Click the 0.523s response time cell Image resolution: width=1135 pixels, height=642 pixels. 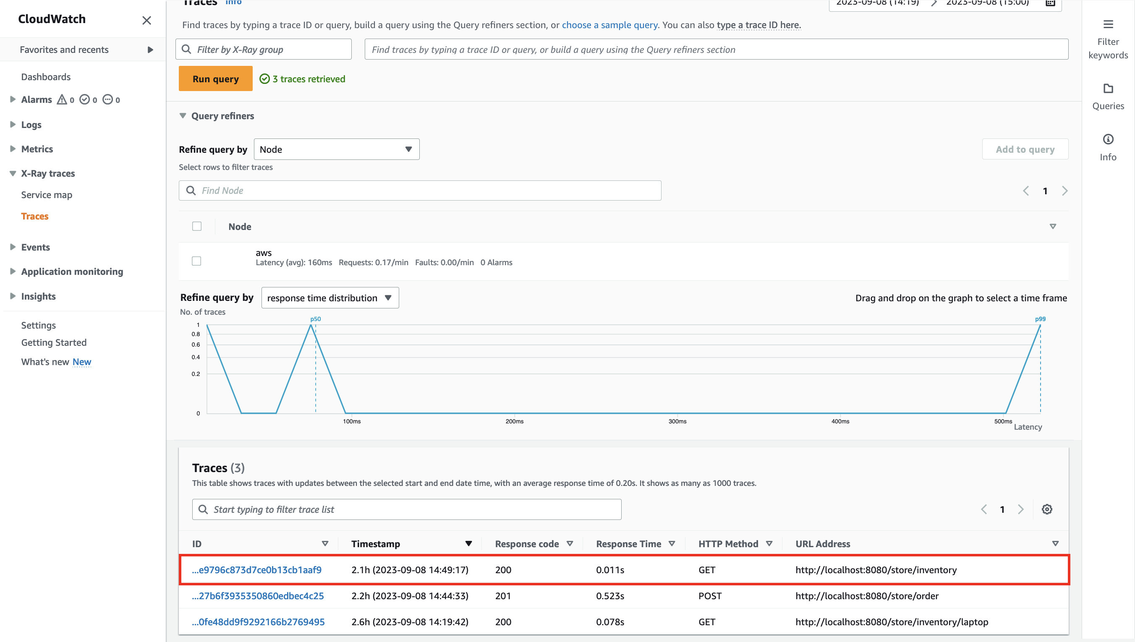(610, 596)
